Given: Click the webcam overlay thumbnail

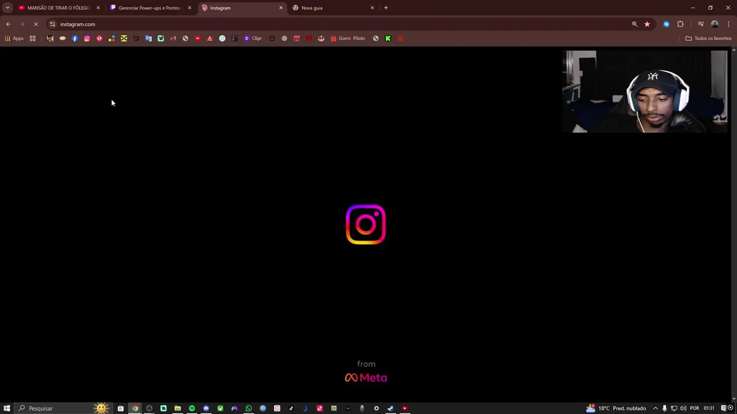Looking at the screenshot, I should coord(645,91).
